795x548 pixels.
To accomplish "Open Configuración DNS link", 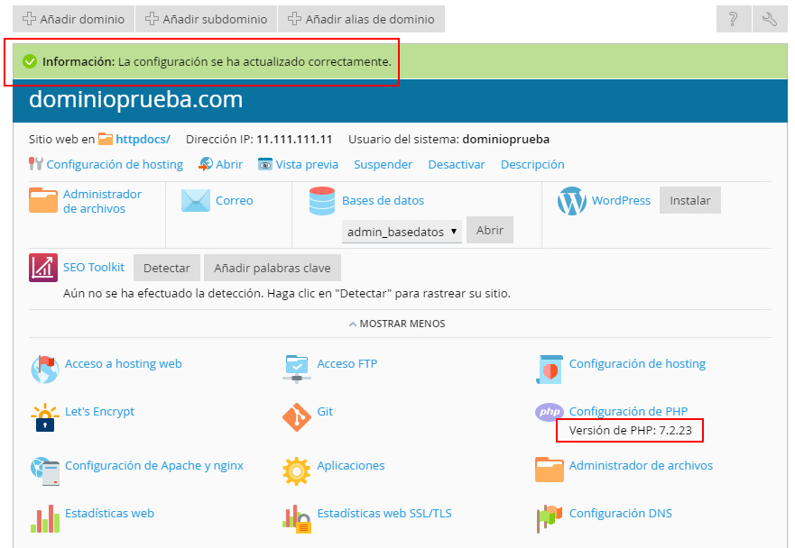I will [620, 514].
